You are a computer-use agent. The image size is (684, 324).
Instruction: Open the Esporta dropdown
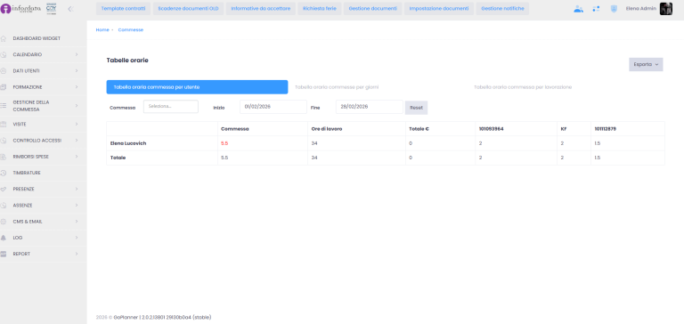[646, 65]
